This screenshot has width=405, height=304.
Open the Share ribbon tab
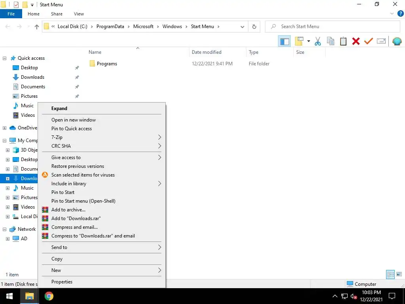click(x=57, y=14)
